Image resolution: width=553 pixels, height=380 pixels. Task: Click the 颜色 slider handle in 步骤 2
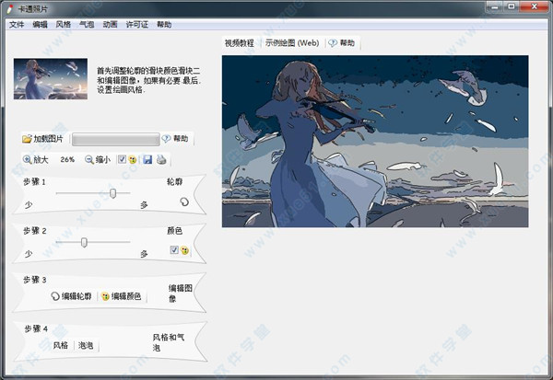[x=84, y=242]
